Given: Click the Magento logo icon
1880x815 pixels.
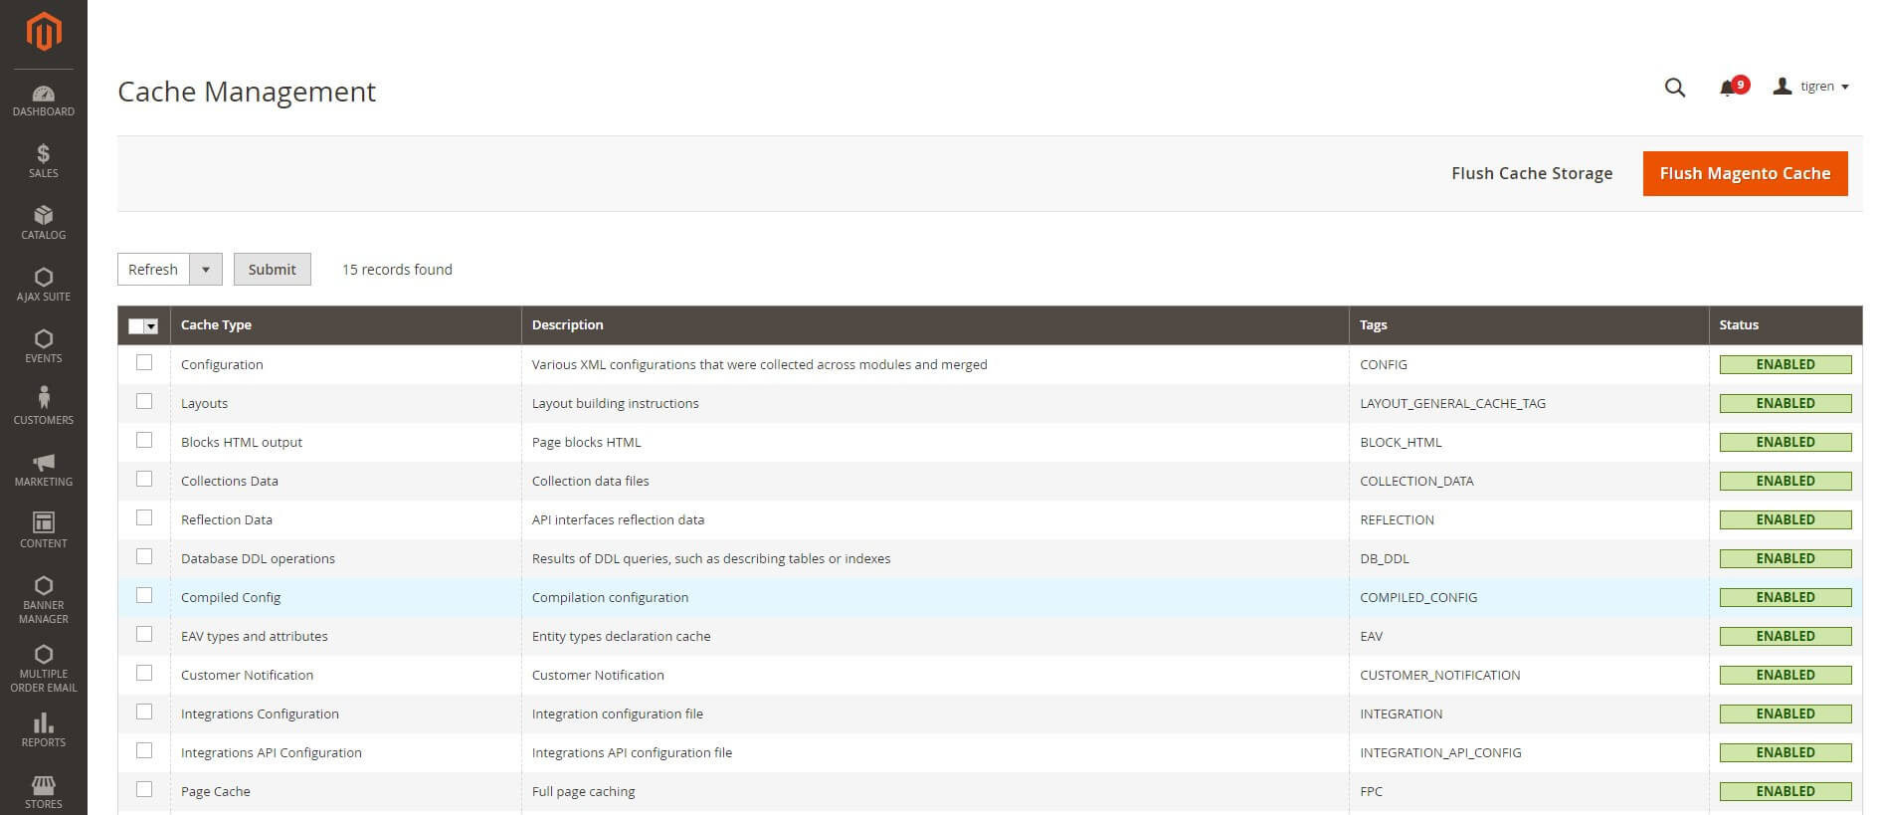Looking at the screenshot, I should coord(43,32).
